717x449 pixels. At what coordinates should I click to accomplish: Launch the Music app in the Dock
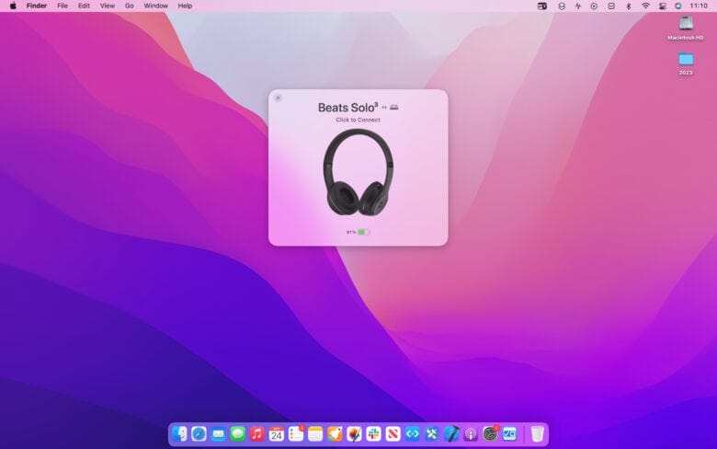(257, 433)
